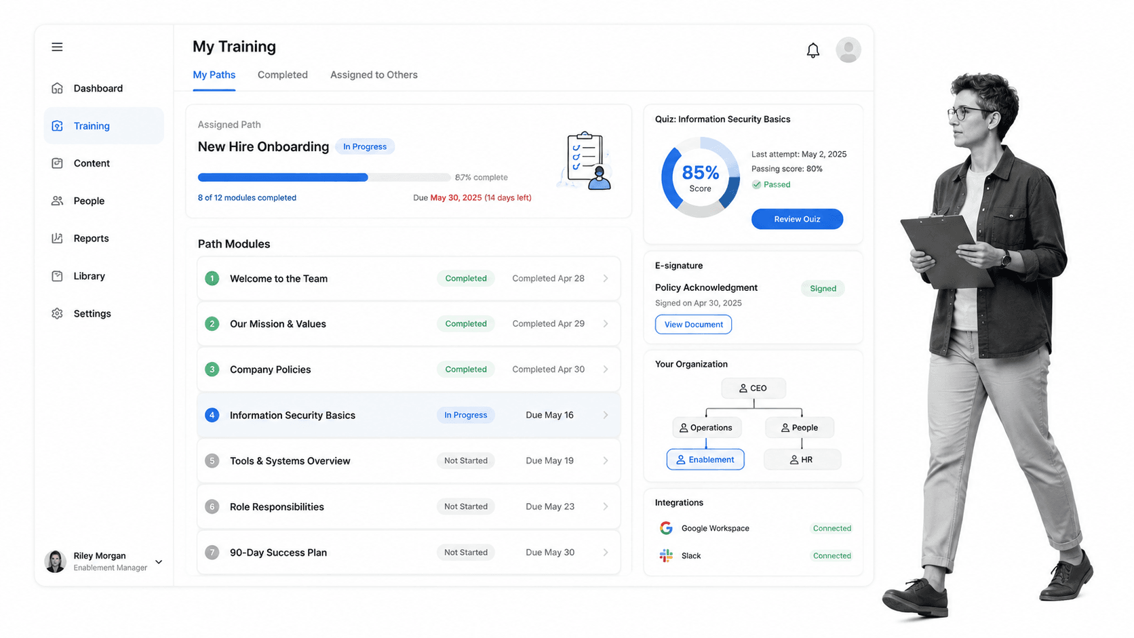Open Library in sidebar
Image resolution: width=1134 pixels, height=638 pixels.
[x=104, y=276]
